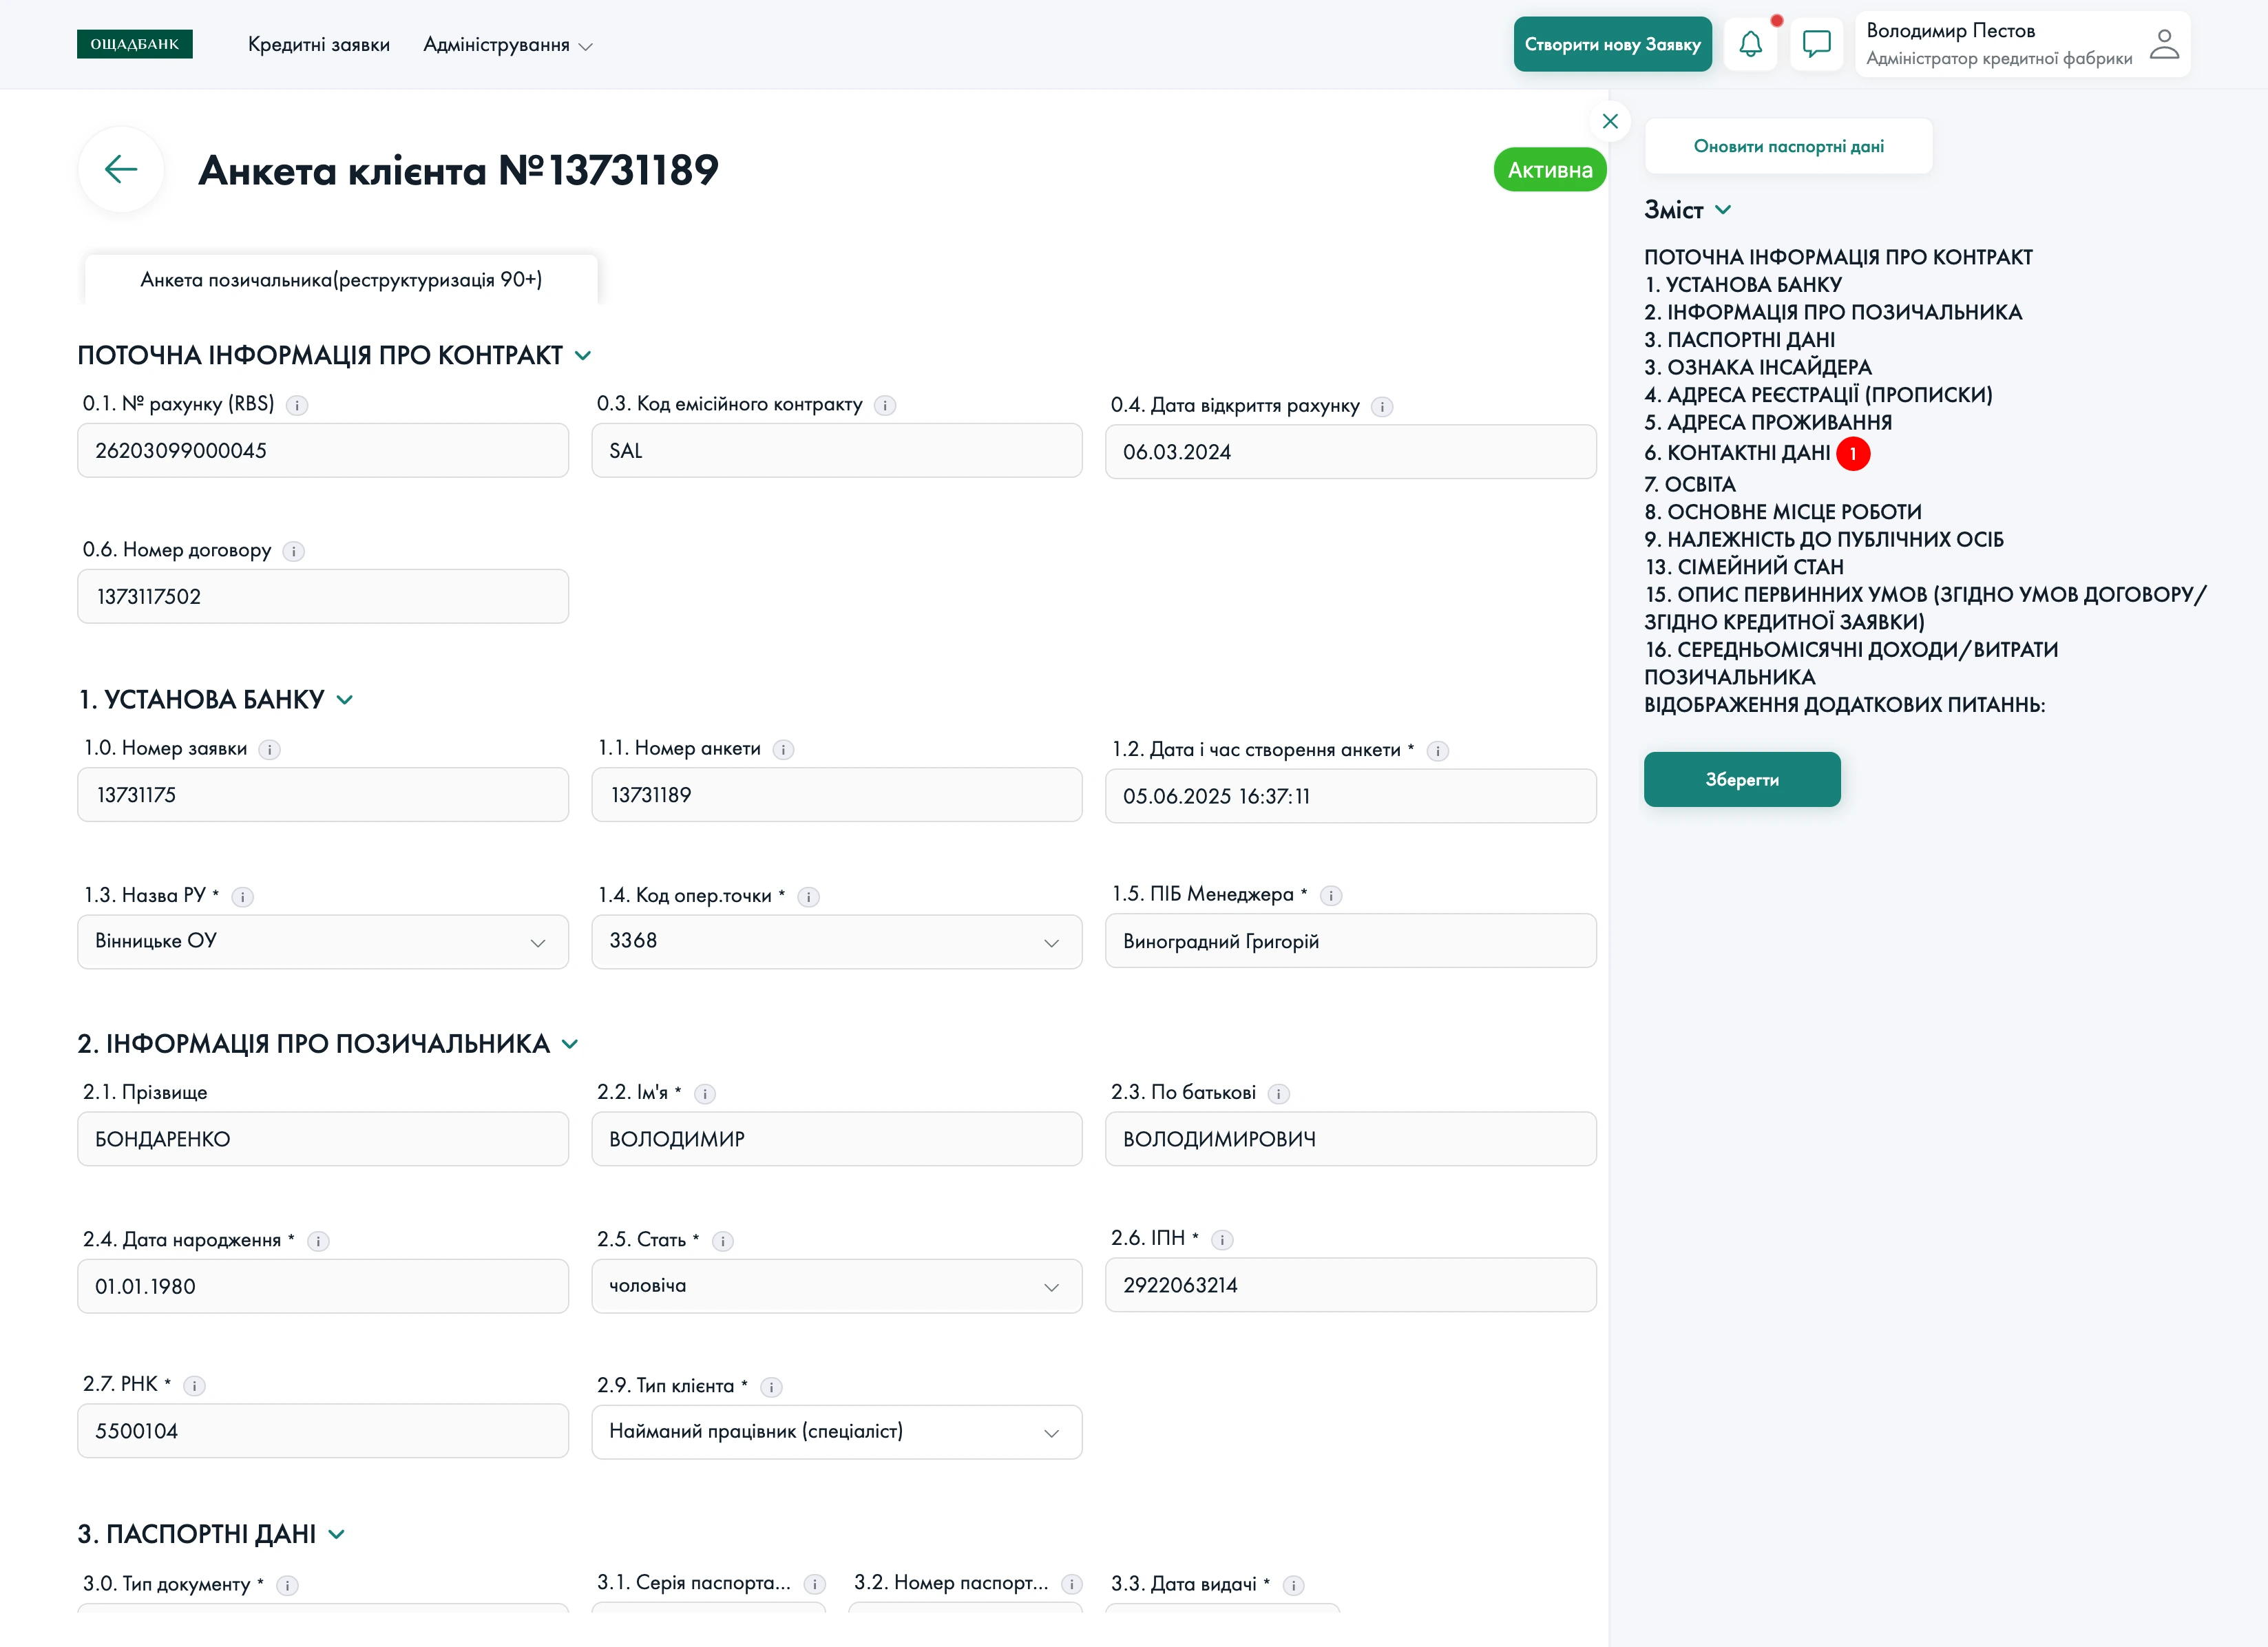Select the Кредитні заявки menu item
The image size is (2268, 1647).
319,45
